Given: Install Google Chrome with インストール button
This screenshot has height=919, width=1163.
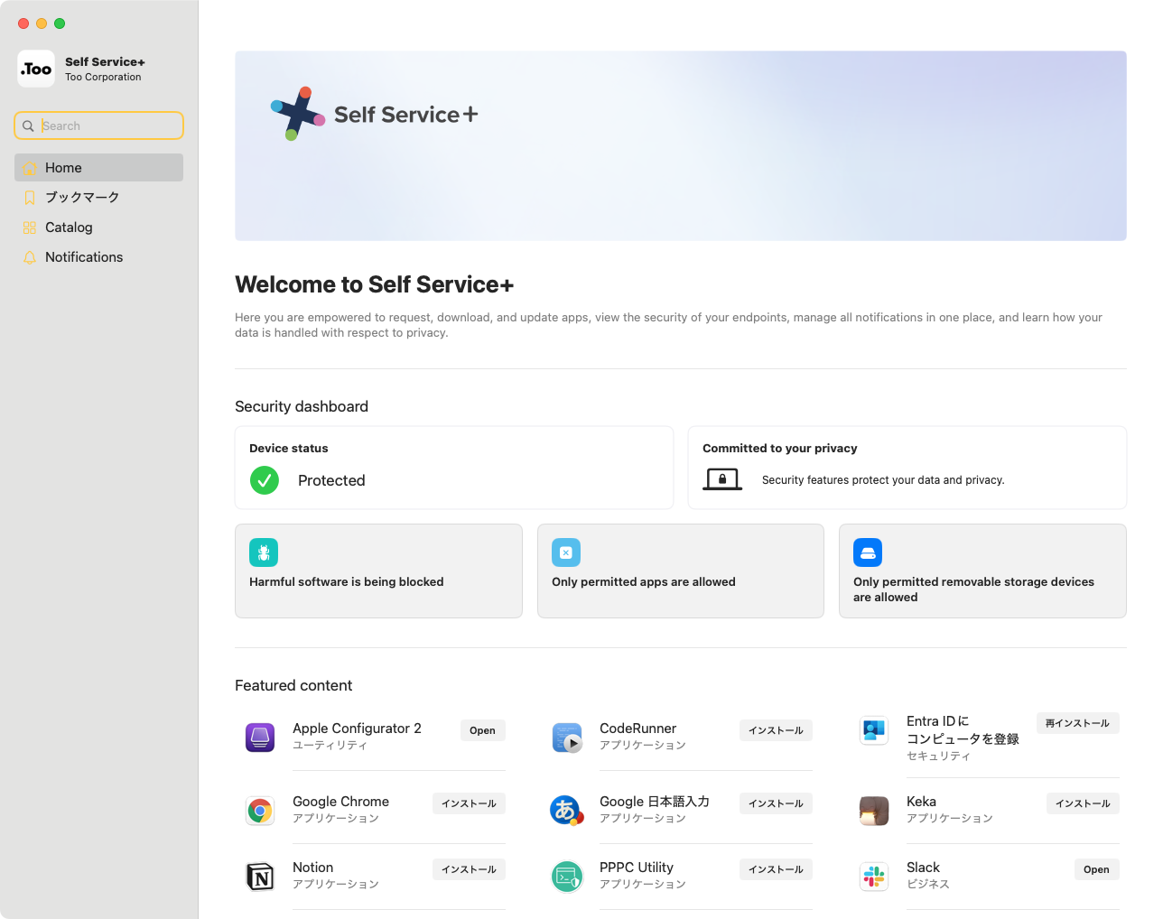Looking at the screenshot, I should coord(469,803).
